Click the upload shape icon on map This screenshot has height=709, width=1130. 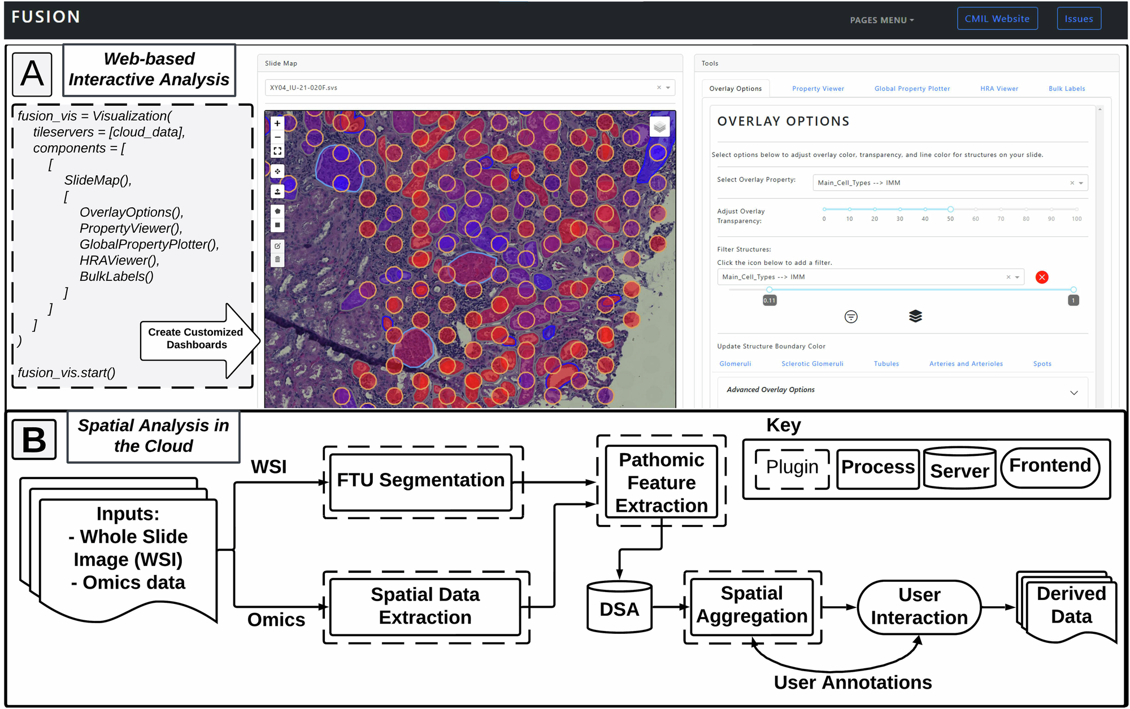(x=277, y=192)
